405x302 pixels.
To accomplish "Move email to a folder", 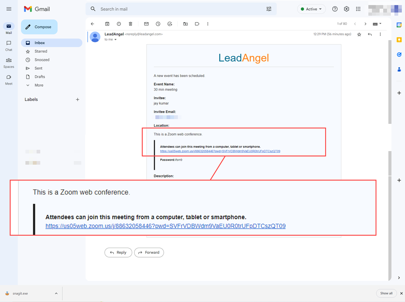I will (x=185, y=24).
